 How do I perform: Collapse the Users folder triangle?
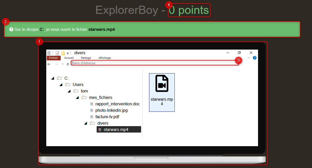tap(61, 85)
